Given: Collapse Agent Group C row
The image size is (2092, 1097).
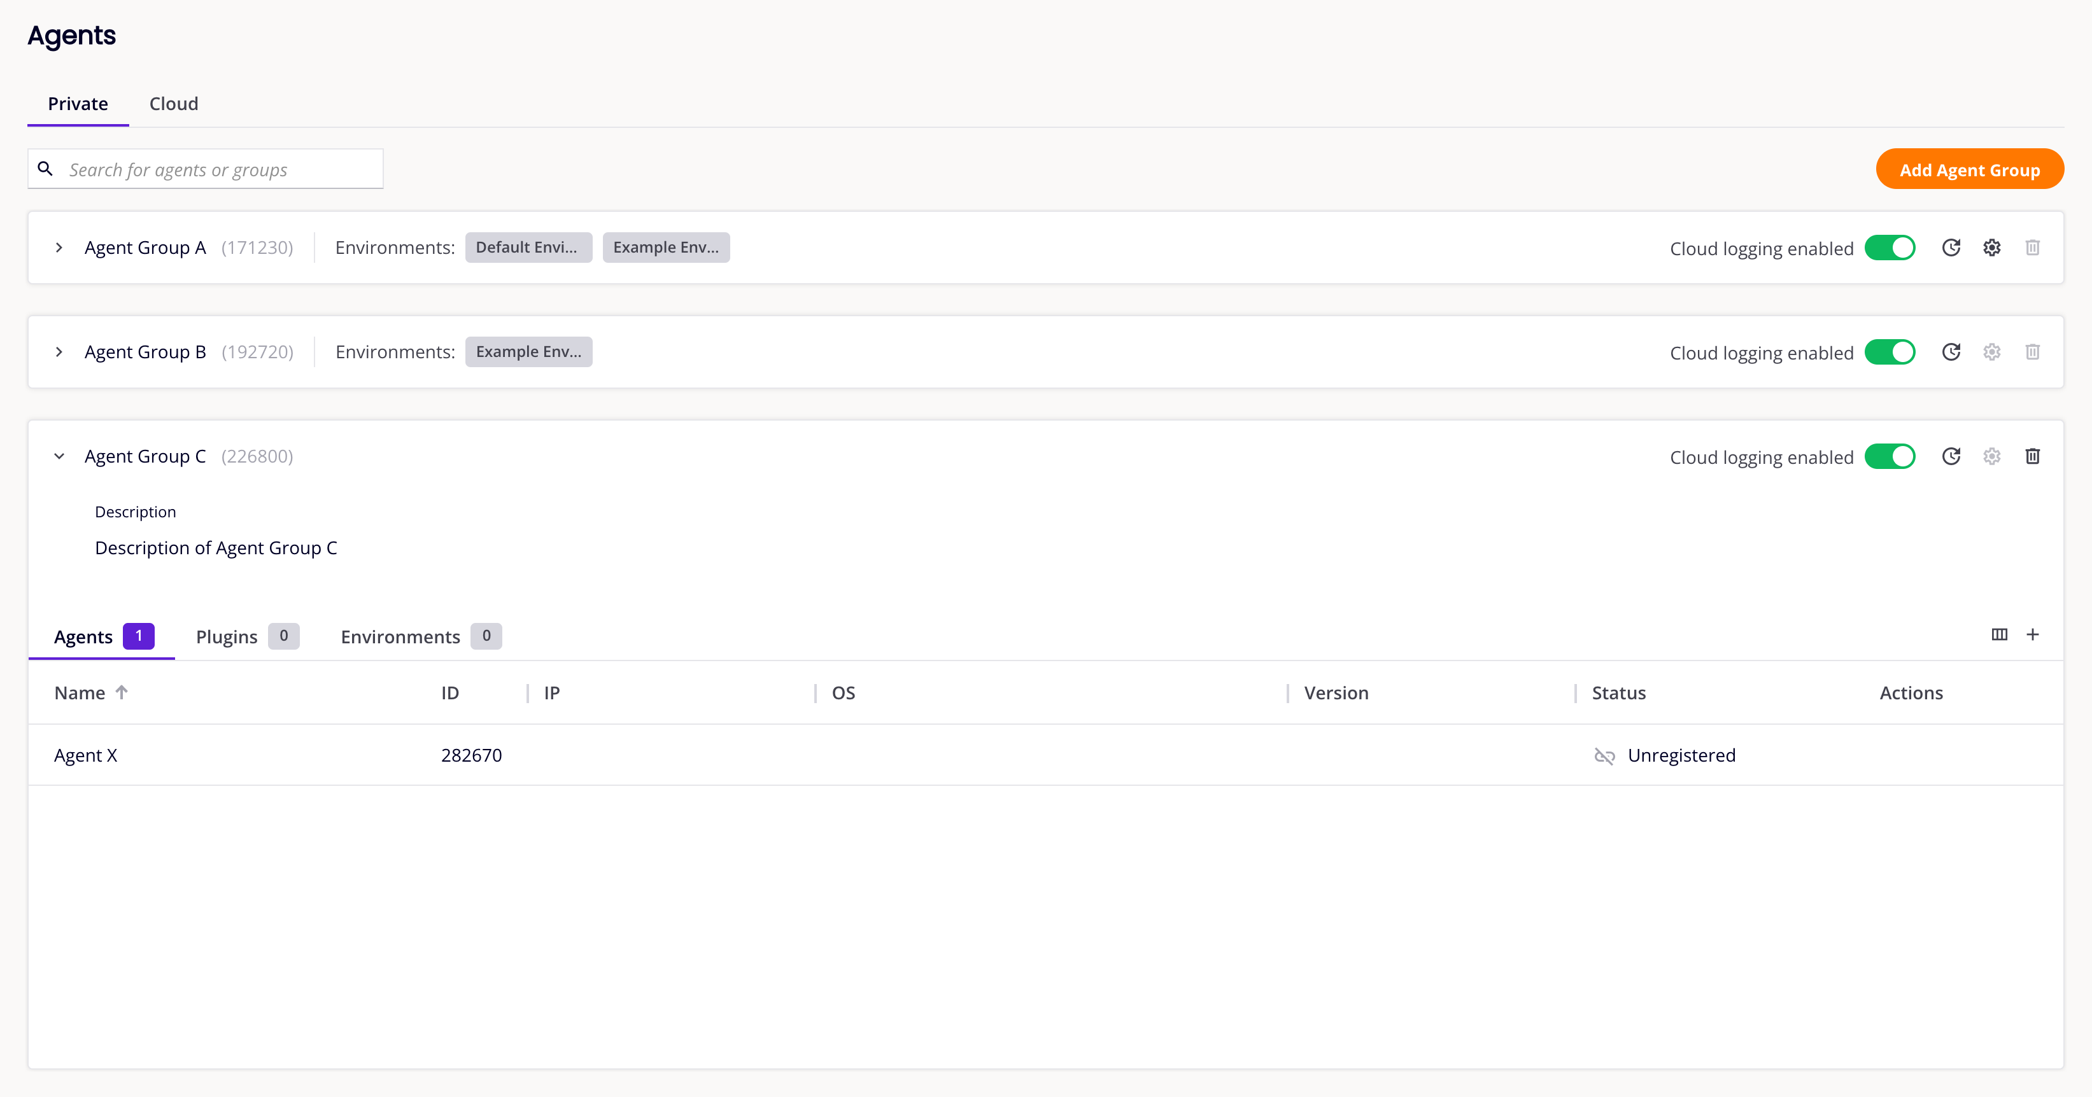Looking at the screenshot, I should click(x=59, y=455).
